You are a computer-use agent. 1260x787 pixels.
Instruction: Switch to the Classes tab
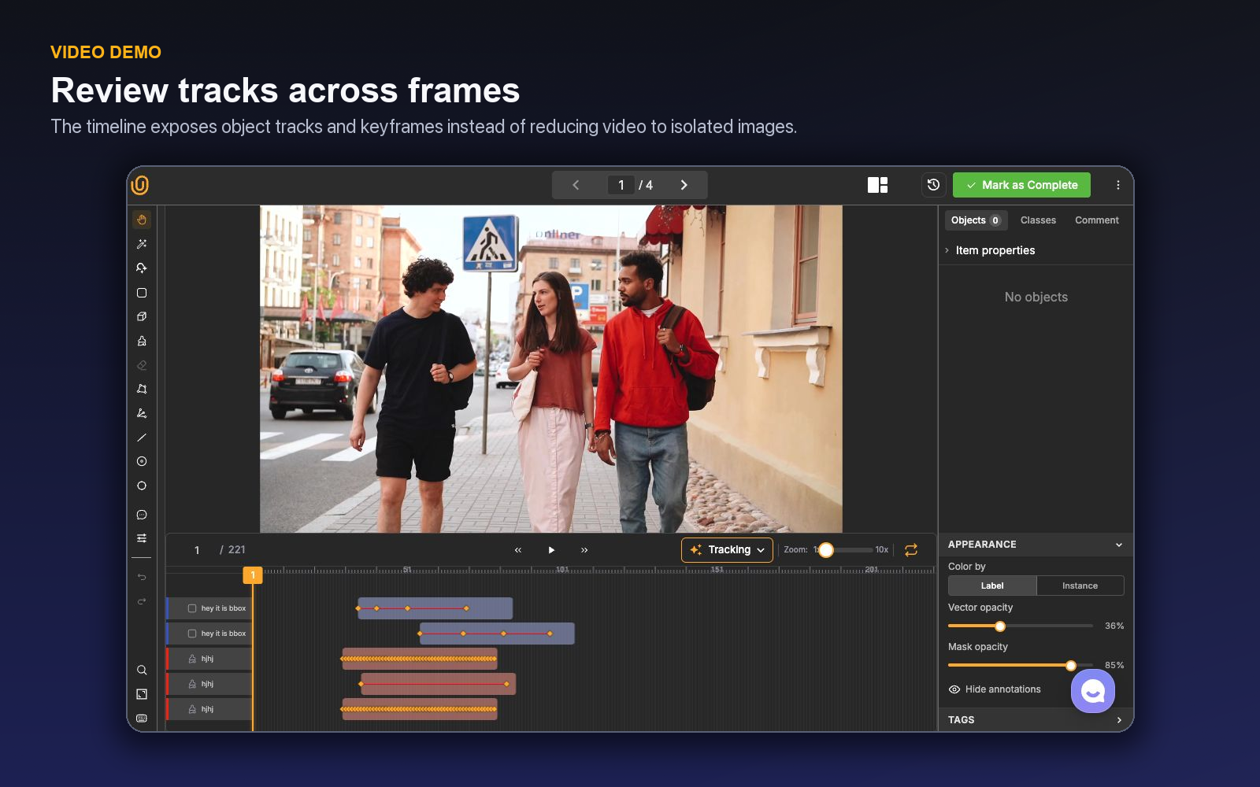[1038, 220]
